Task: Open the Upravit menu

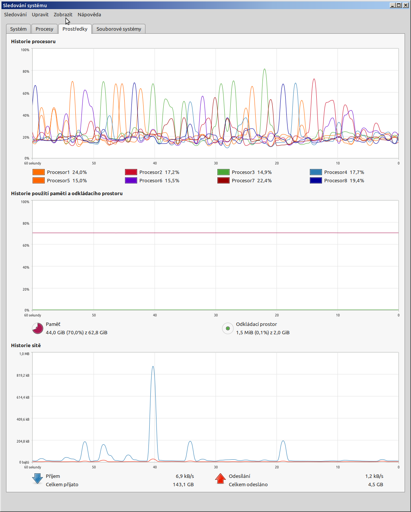Action: [x=40, y=14]
